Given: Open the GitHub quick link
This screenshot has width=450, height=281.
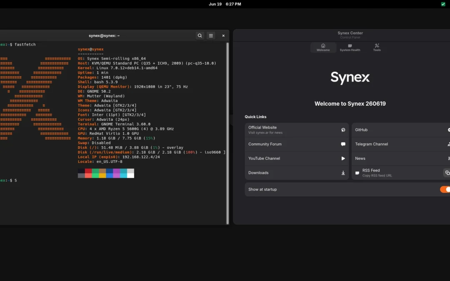Looking at the screenshot, I should pyautogui.click(x=401, y=130).
